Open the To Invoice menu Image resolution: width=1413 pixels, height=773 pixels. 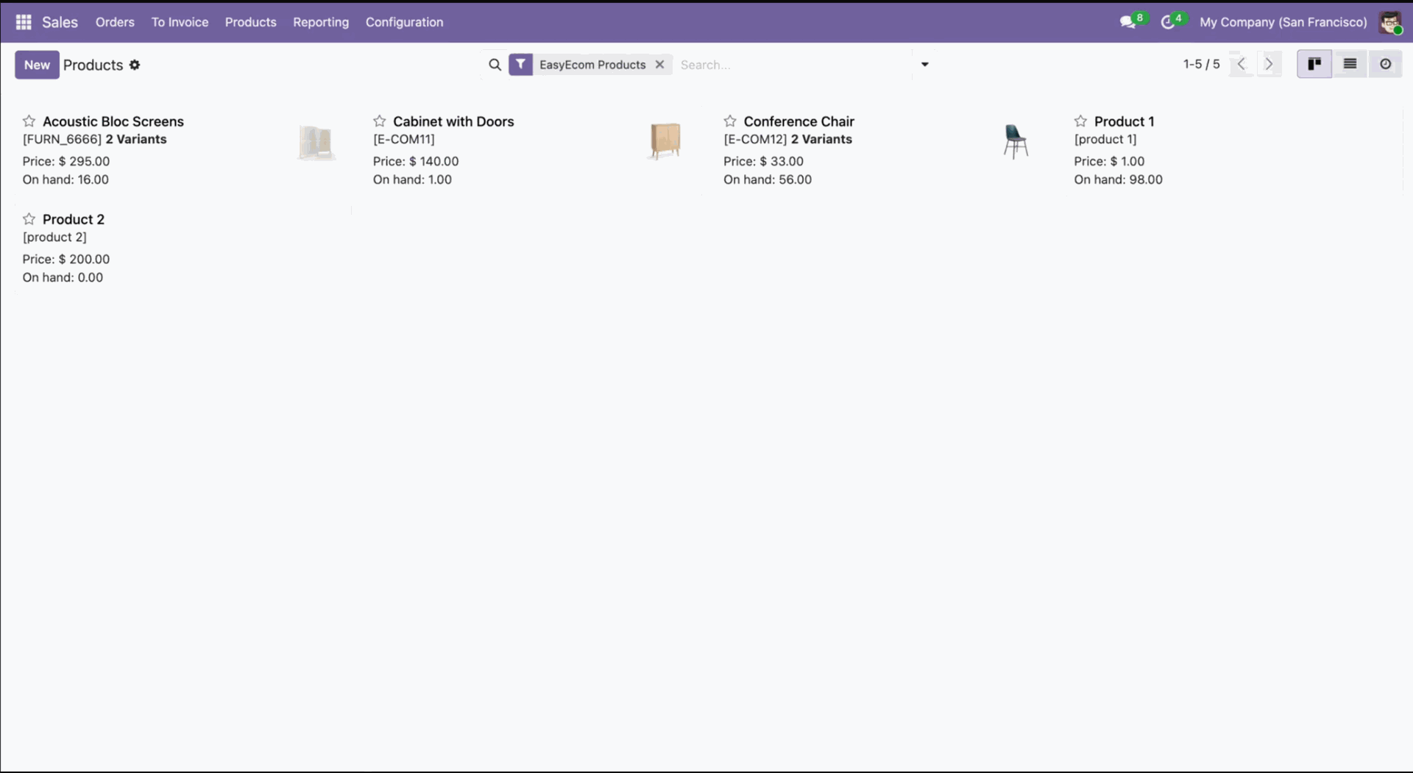(180, 22)
